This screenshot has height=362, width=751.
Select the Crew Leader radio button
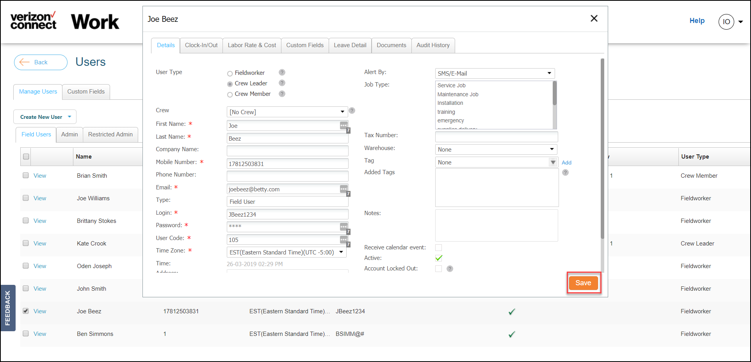tap(230, 84)
